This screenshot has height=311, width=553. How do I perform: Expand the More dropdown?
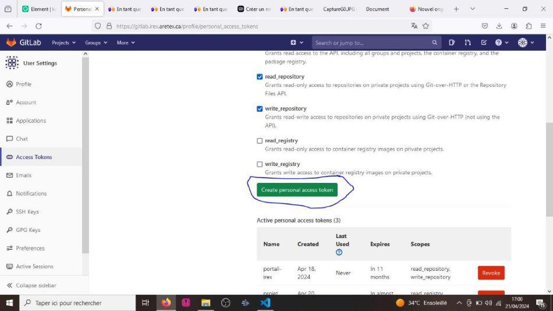click(x=126, y=43)
